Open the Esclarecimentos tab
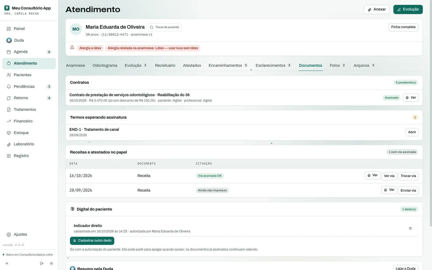Viewport: 432px width, 270px height. (x=273, y=65)
